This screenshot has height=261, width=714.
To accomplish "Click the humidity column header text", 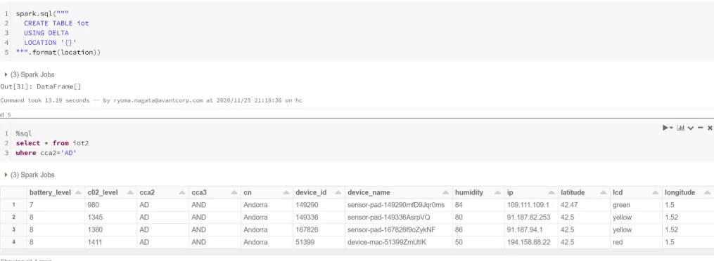I will click(x=469, y=192).
